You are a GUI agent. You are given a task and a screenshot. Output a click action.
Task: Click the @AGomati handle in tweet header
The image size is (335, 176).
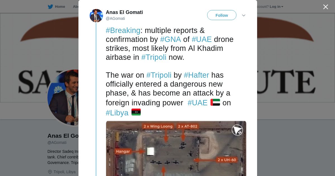(x=115, y=18)
